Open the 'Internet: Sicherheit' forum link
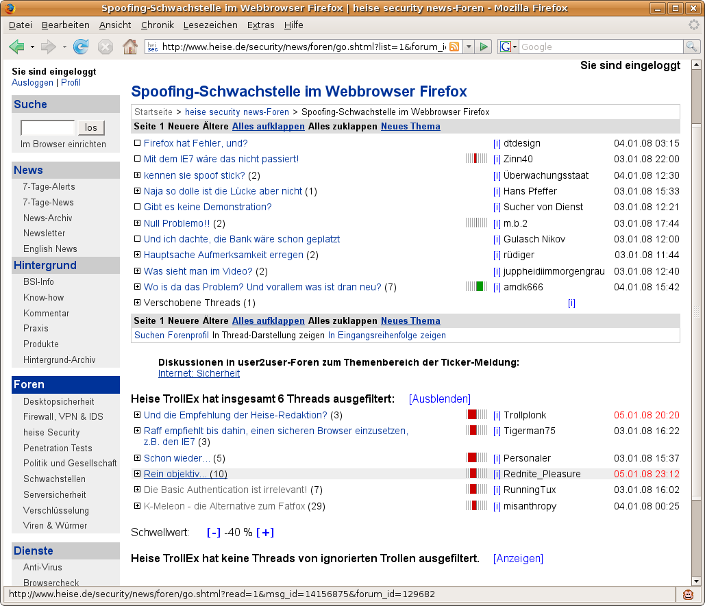The width and height of the screenshot is (705, 606). coord(199,374)
